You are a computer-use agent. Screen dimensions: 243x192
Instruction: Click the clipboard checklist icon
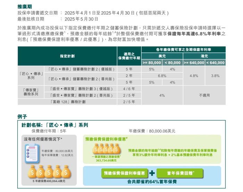click(x=32, y=153)
